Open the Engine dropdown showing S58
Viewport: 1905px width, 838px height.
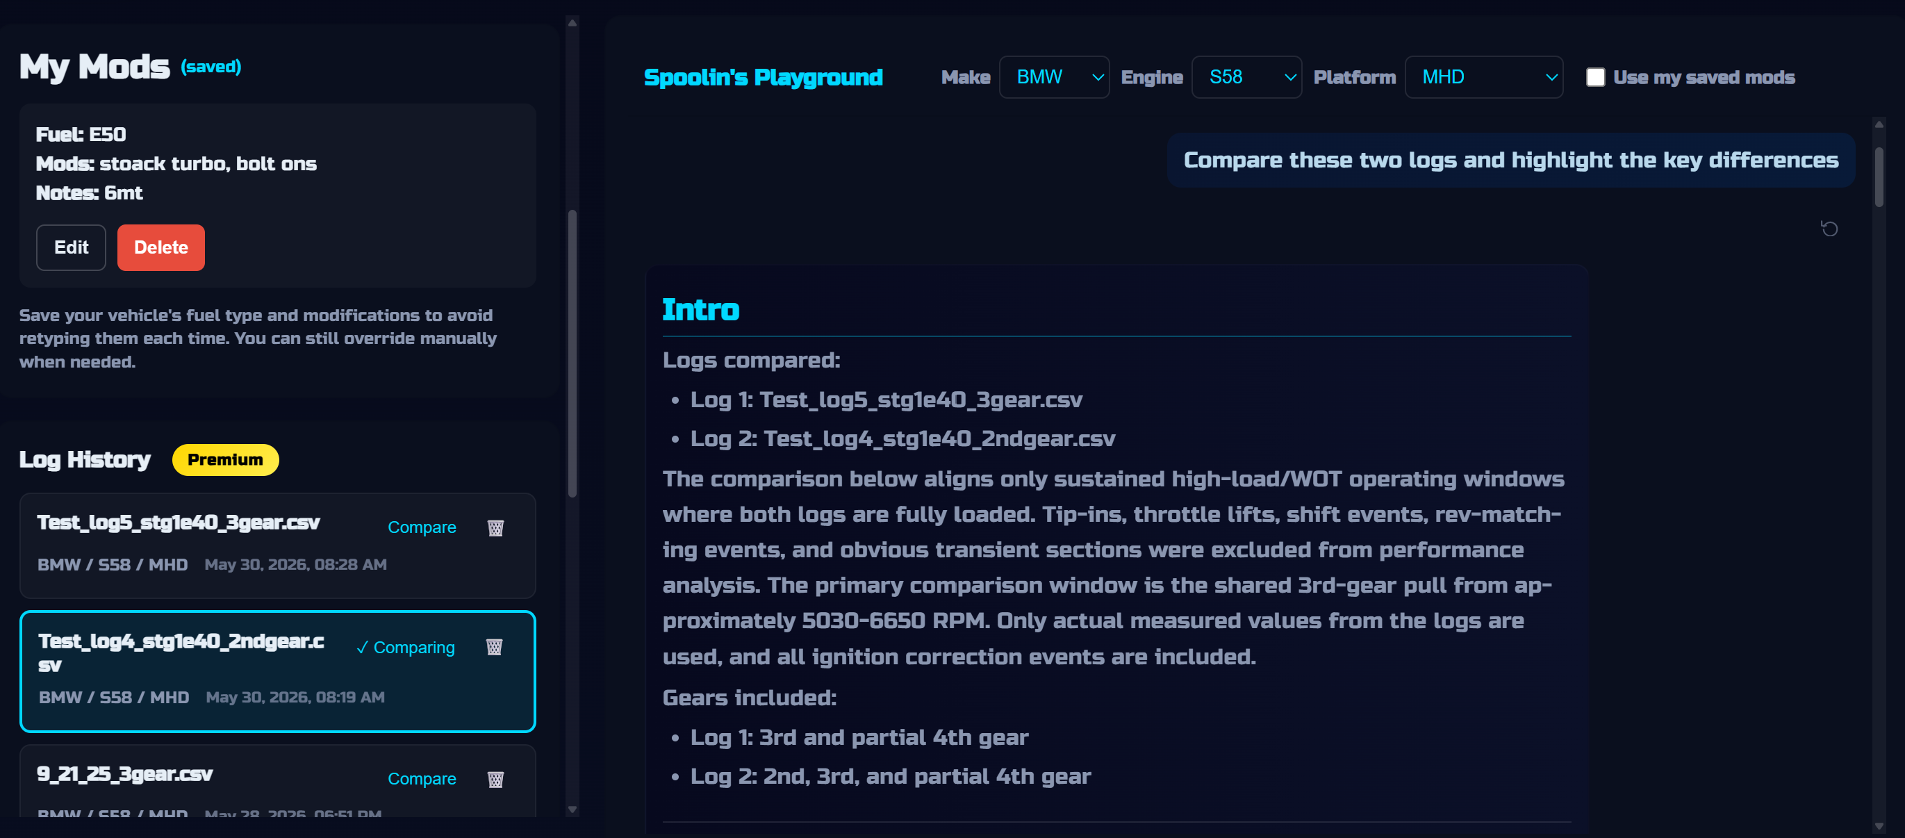pyautogui.click(x=1246, y=77)
